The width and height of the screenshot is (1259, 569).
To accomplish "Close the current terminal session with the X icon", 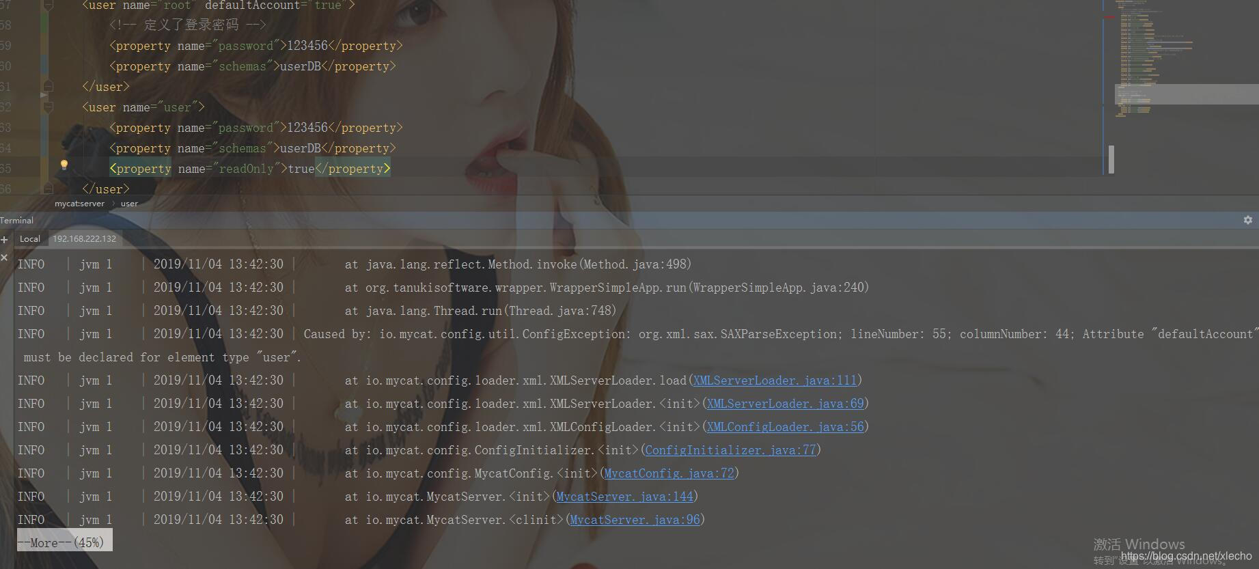I will tap(4, 258).
